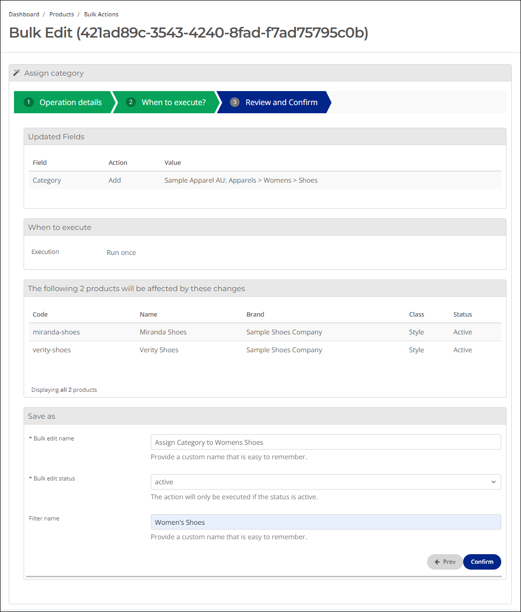The image size is (521, 612).
Task: Focus the Filter name field
Action: 326,522
